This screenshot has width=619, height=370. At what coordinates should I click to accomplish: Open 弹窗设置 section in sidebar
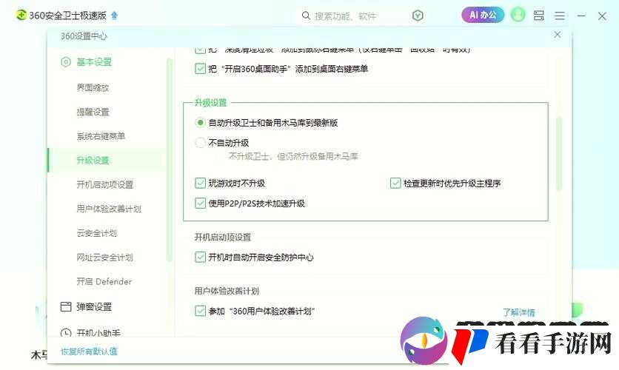(x=94, y=306)
